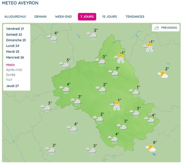Click the rain cloud beside 5° in the southeast
This screenshot has height=164, width=182.
[x=135, y=114]
